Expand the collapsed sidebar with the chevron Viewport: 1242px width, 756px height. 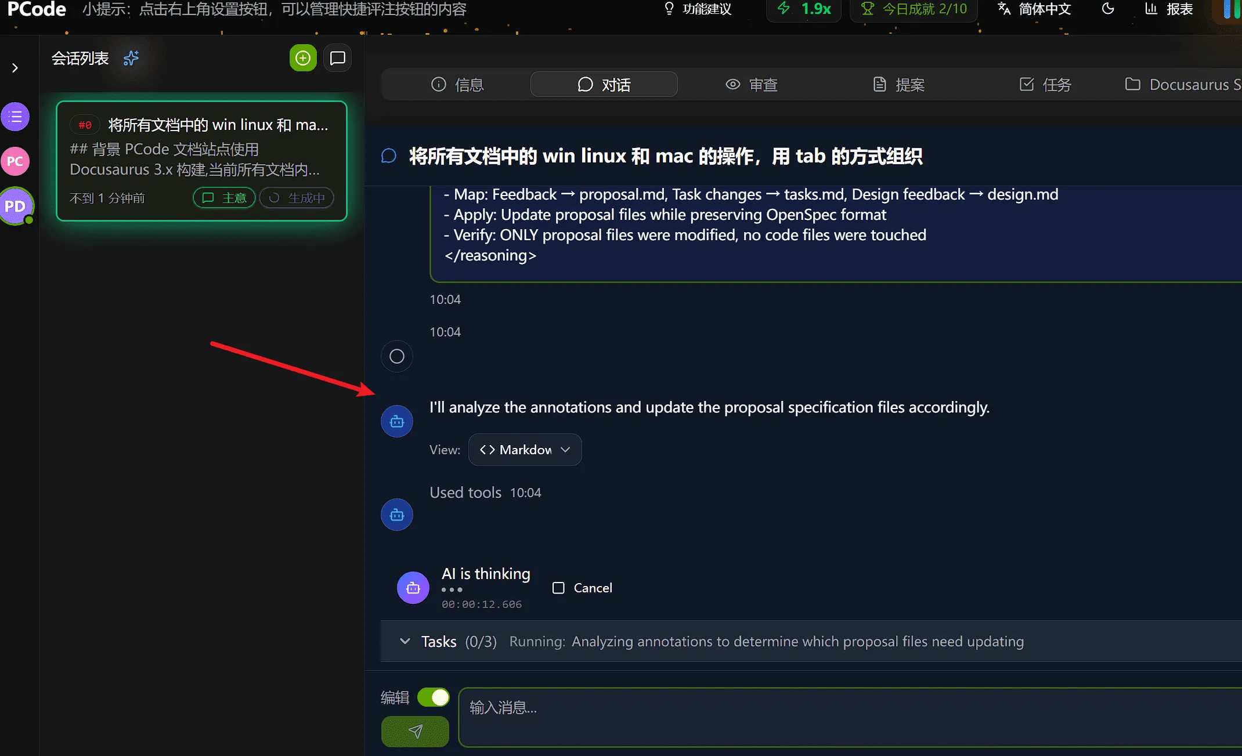(x=15, y=68)
